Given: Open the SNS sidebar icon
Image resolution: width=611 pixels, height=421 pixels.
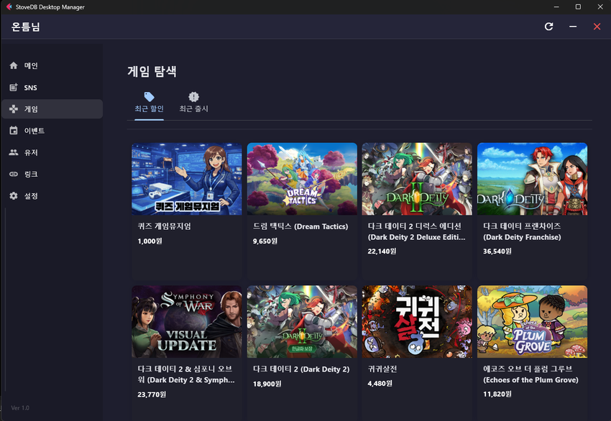Looking at the screenshot, I should (x=14, y=88).
